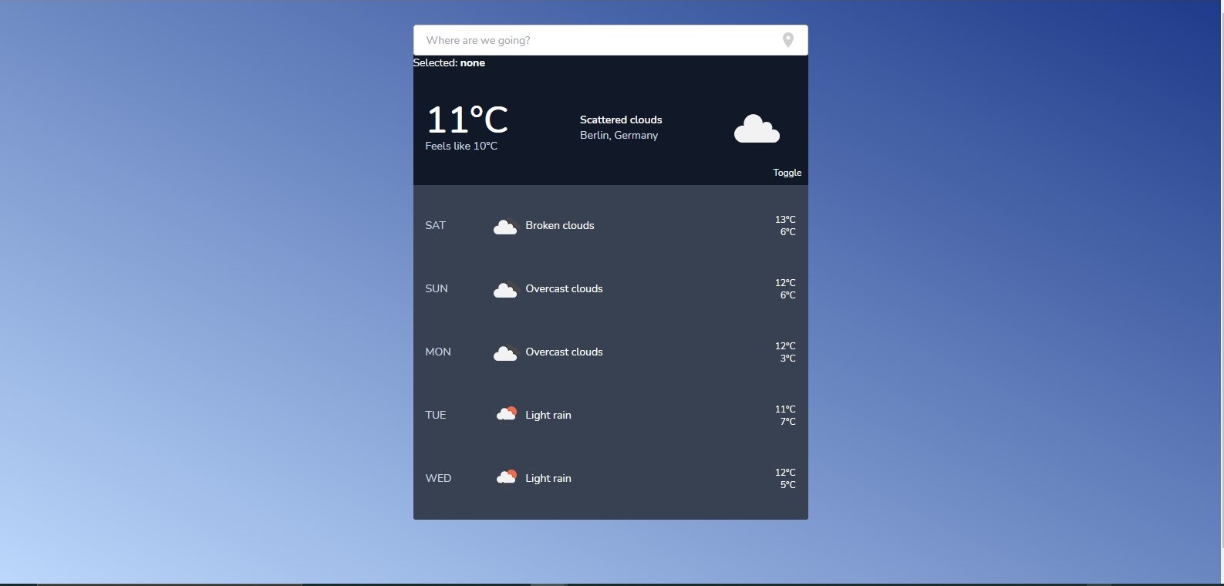Click Sunday's overcast clouds weather icon
Image resolution: width=1224 pixels, height=586 pixels.
[505, 289]
